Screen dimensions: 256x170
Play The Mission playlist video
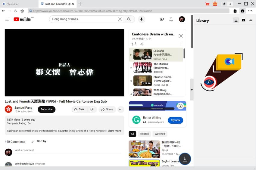point(156,68)
